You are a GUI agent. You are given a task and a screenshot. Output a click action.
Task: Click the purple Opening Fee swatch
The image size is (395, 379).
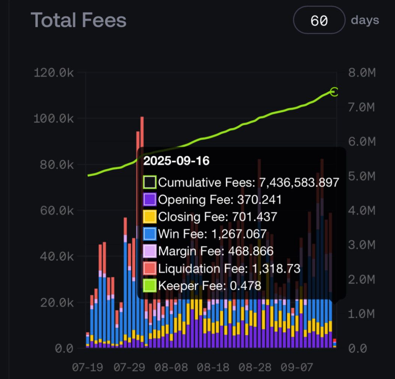(x=149, y=200)
